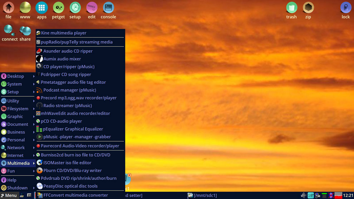Open the apps desktop icon
This screenshot has height=199, width=354.
41,10
